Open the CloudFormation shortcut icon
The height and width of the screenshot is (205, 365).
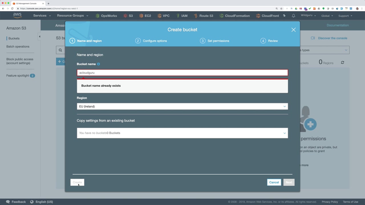click(x=221, y=16)
